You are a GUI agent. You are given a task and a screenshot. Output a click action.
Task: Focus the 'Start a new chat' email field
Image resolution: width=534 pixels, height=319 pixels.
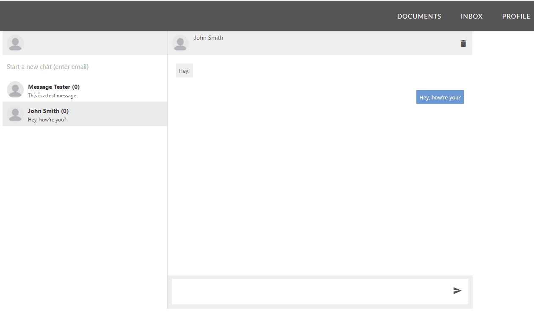(85, 67)
